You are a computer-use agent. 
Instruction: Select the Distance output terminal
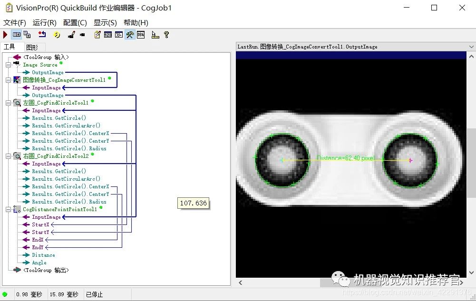point(43,255)
